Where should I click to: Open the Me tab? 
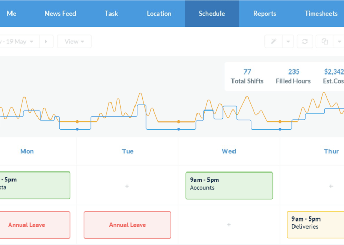coord(11,14)
